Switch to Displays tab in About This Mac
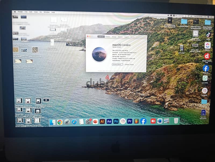215x162 pixels. pos(108,37)
